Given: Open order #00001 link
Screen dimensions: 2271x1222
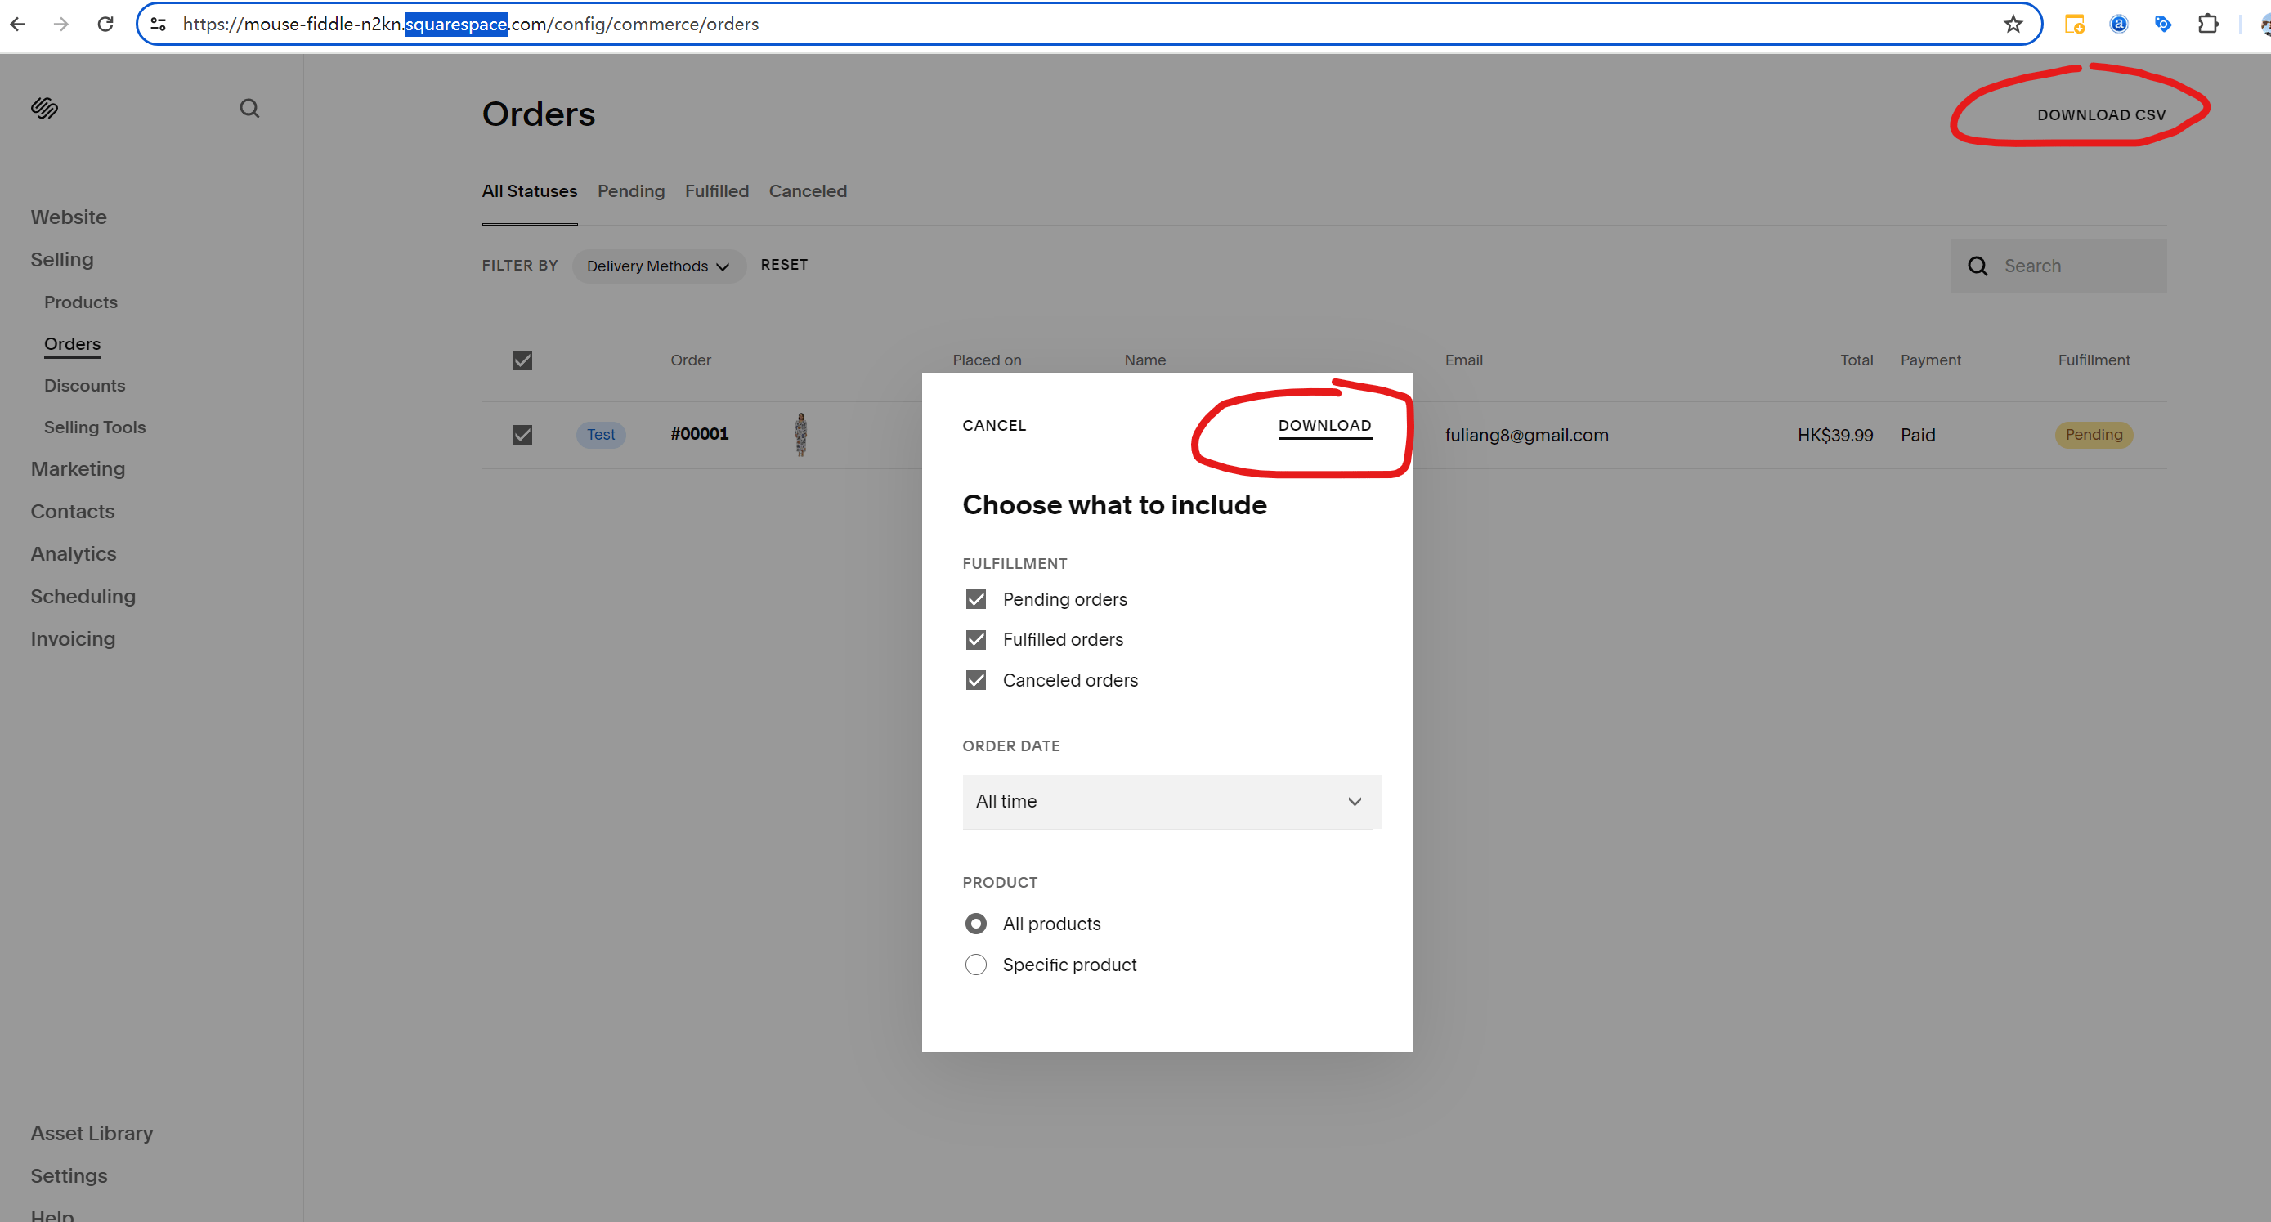Looking at the screenshot, I should pyautogui.click(x=699, y=434).
